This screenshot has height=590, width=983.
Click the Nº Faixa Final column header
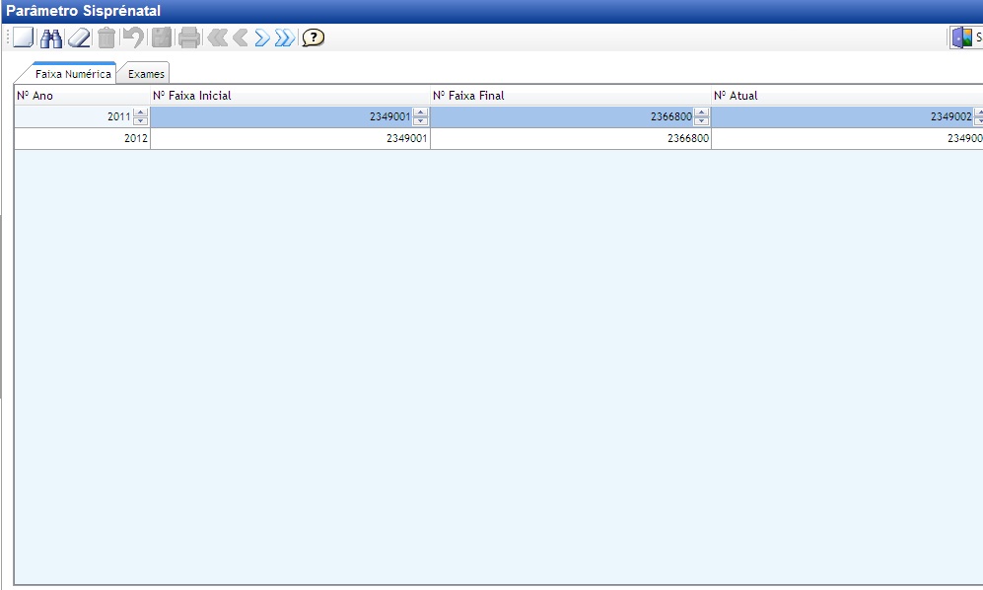click(x=571, y=96)
